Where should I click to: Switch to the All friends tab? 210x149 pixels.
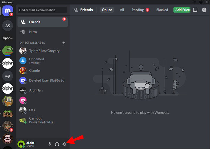tap(122, 10)
